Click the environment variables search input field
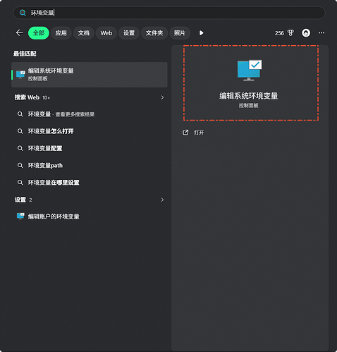This screenshot has height=352, width=337. 169,13
